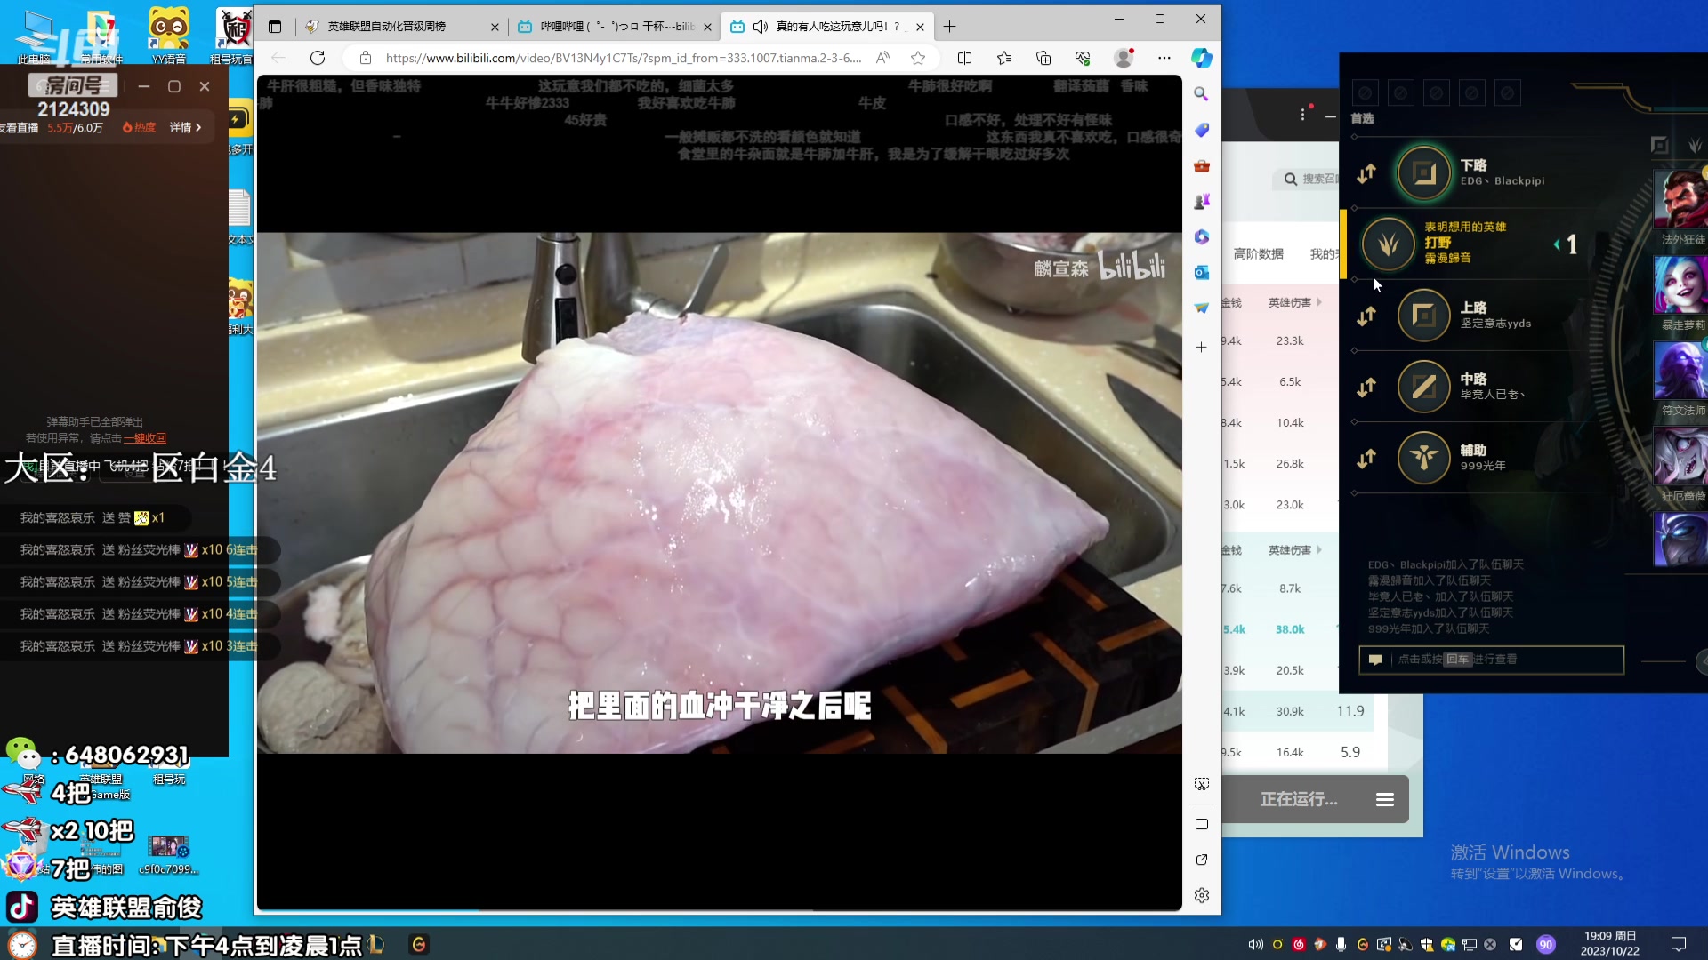
Task: Refresh the Bilibili page in Edge
Action: [318, 58]
